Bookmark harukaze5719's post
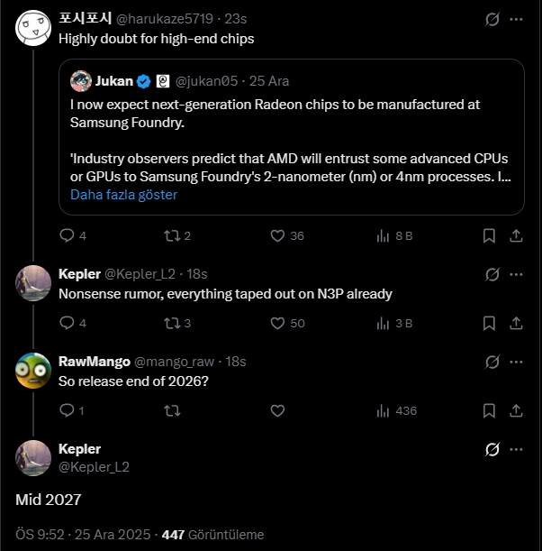Screen dimensions: 542x551 click(x=489, y=235)
